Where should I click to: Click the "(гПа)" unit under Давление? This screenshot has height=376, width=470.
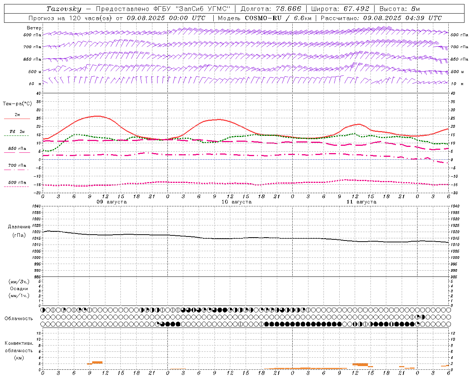[x=19, y=235]
